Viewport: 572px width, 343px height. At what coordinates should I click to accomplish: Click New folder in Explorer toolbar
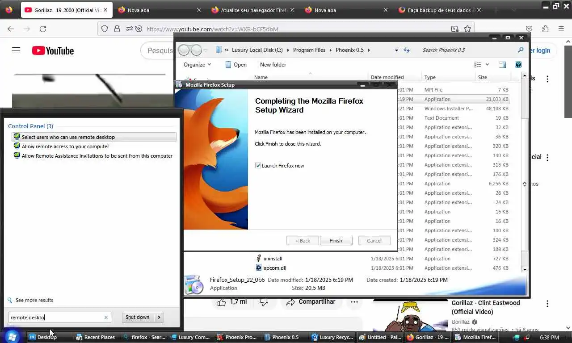point(273,65)
